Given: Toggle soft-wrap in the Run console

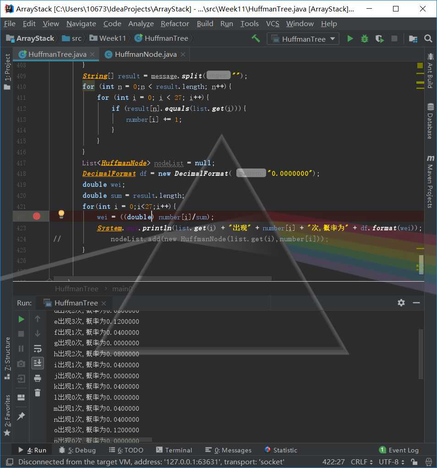Looking at the screenshot, I should click(38, 348).
